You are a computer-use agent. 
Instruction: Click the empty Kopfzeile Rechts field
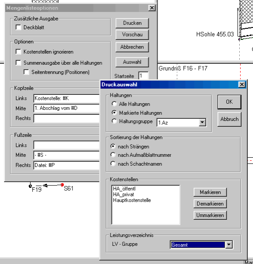67,118
